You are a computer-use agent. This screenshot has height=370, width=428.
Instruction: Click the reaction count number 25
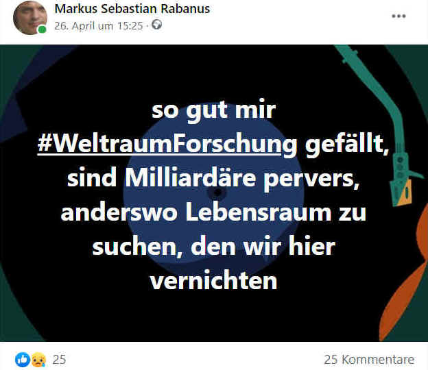click(59, 360)
